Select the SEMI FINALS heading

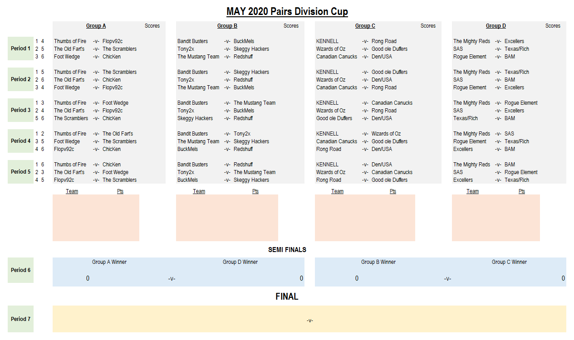(287, 250)
